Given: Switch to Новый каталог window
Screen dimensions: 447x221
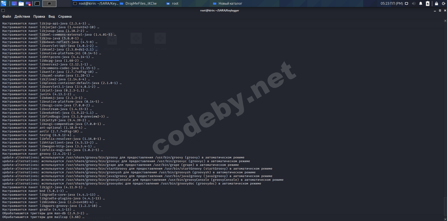Looking at the screenshot, I should point(228,4).
